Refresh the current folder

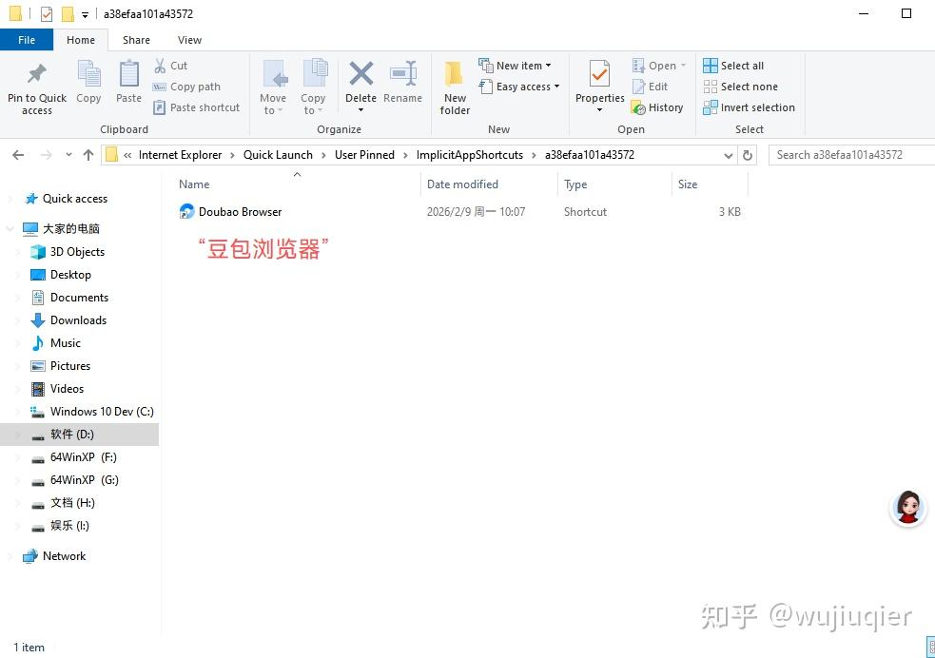point(748,156)
